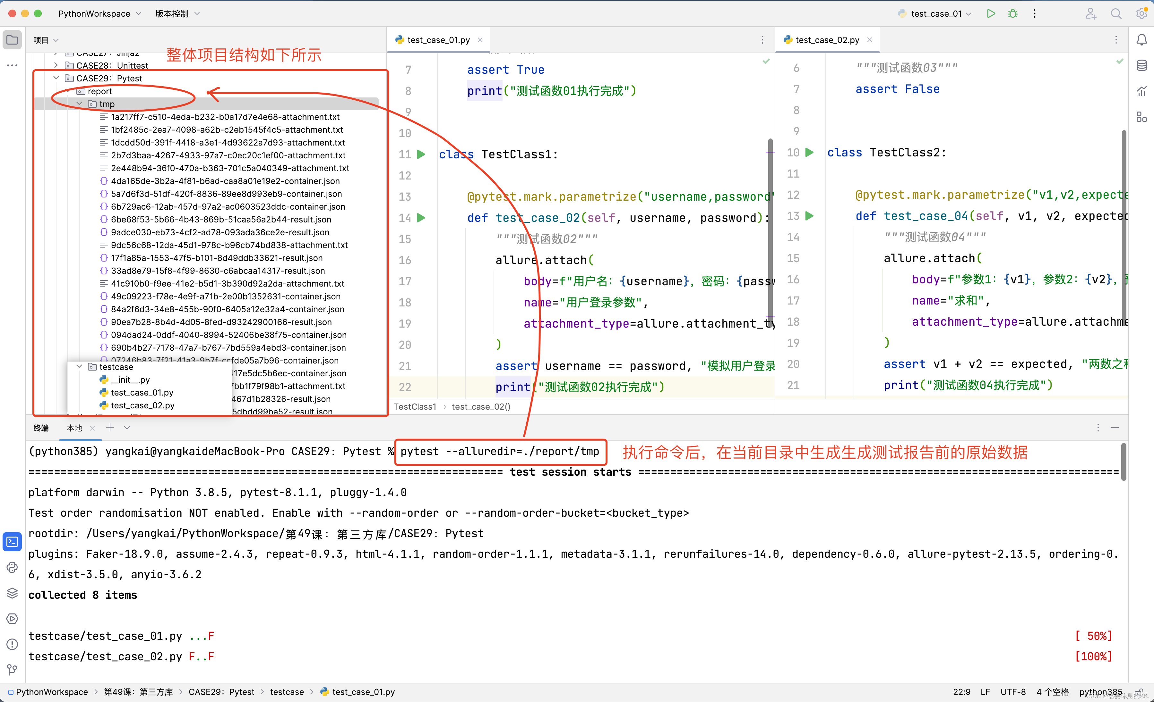Open test_case_02.py in the project tree
The width and height of the screenshot is (1154, 702).
(x=142, y=405)
